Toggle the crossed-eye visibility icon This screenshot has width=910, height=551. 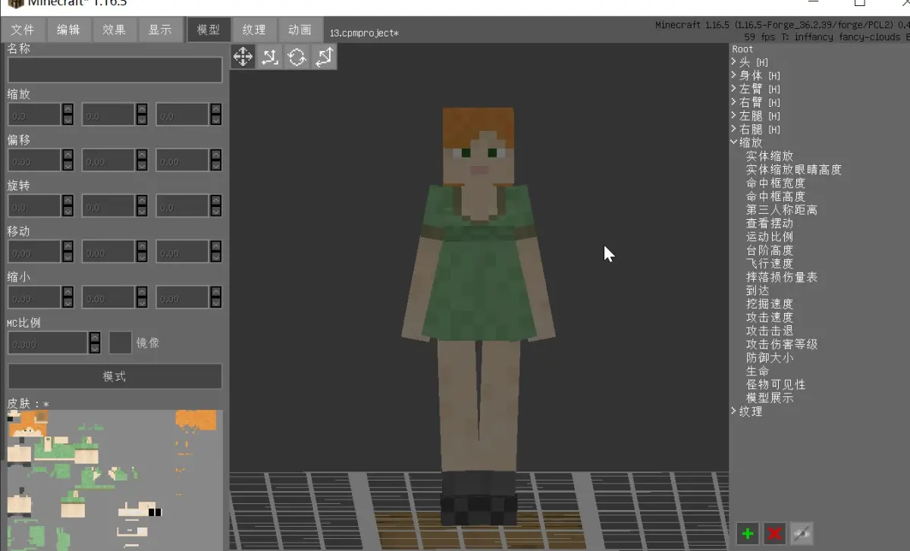click(802, 534)
